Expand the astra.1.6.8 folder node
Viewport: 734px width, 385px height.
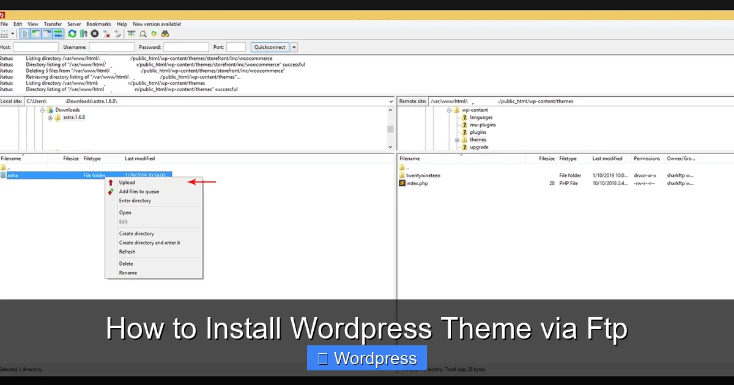coord(51,117)
